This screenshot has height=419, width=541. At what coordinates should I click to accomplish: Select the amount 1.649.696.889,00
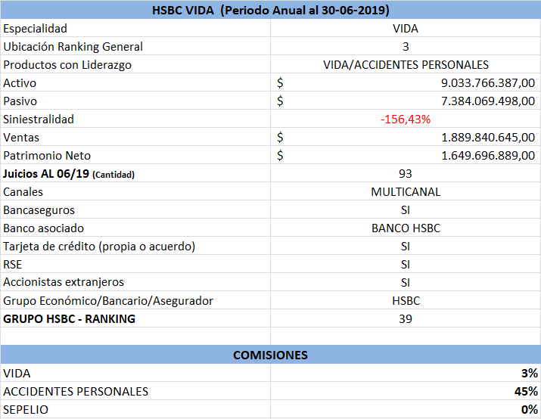coord(488,156)
